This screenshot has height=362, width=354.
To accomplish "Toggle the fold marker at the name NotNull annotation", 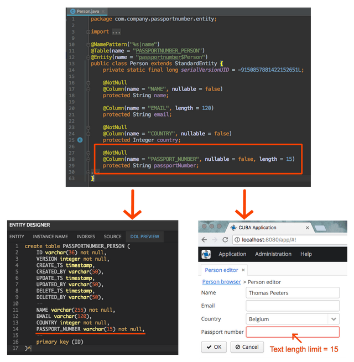I will [x=88, y=83].
